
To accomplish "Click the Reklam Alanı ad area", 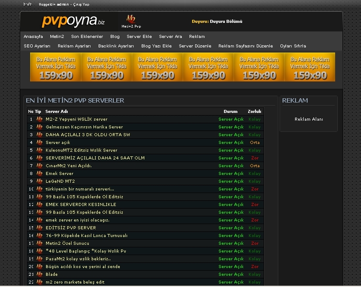I will [x=308, y=119].
